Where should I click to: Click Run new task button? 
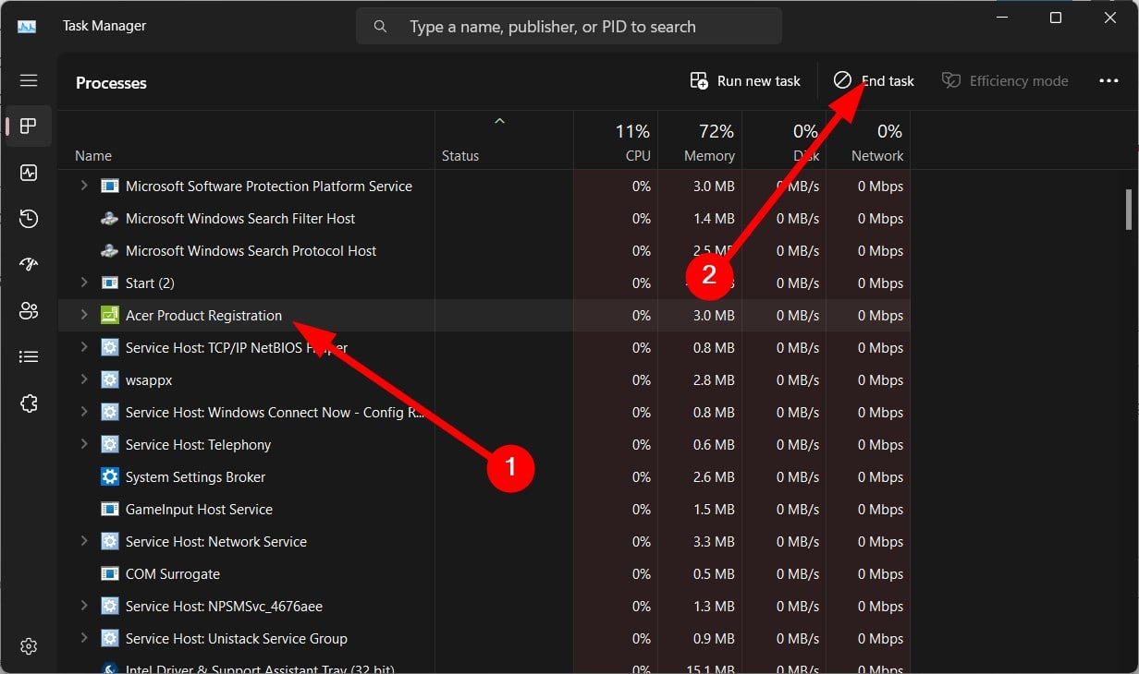click(x=745, y=81)
